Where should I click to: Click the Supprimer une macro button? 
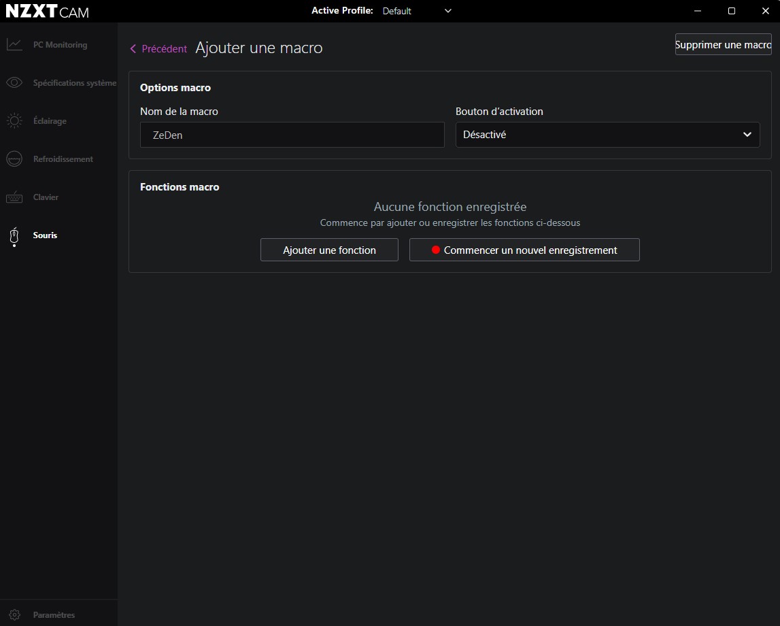click(723, 45)
